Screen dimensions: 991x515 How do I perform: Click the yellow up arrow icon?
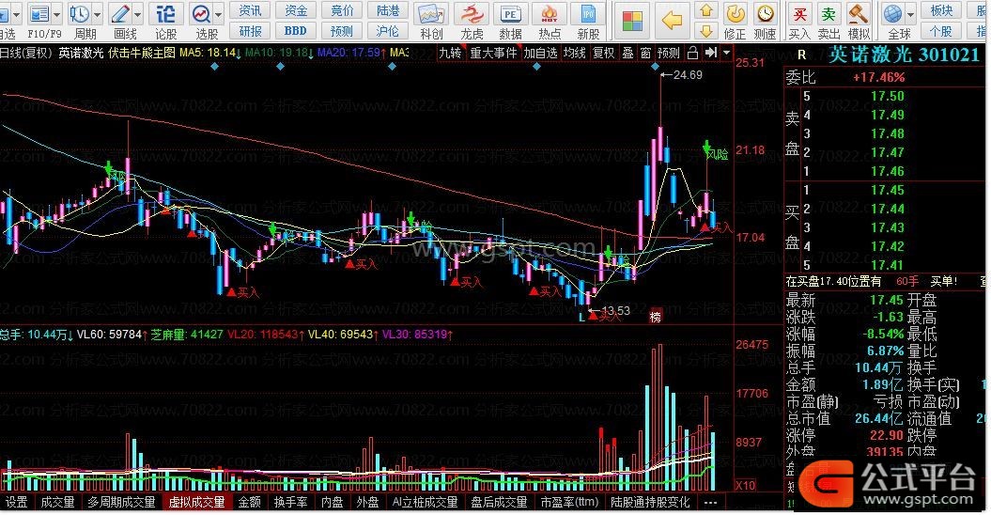coord(706,10)
